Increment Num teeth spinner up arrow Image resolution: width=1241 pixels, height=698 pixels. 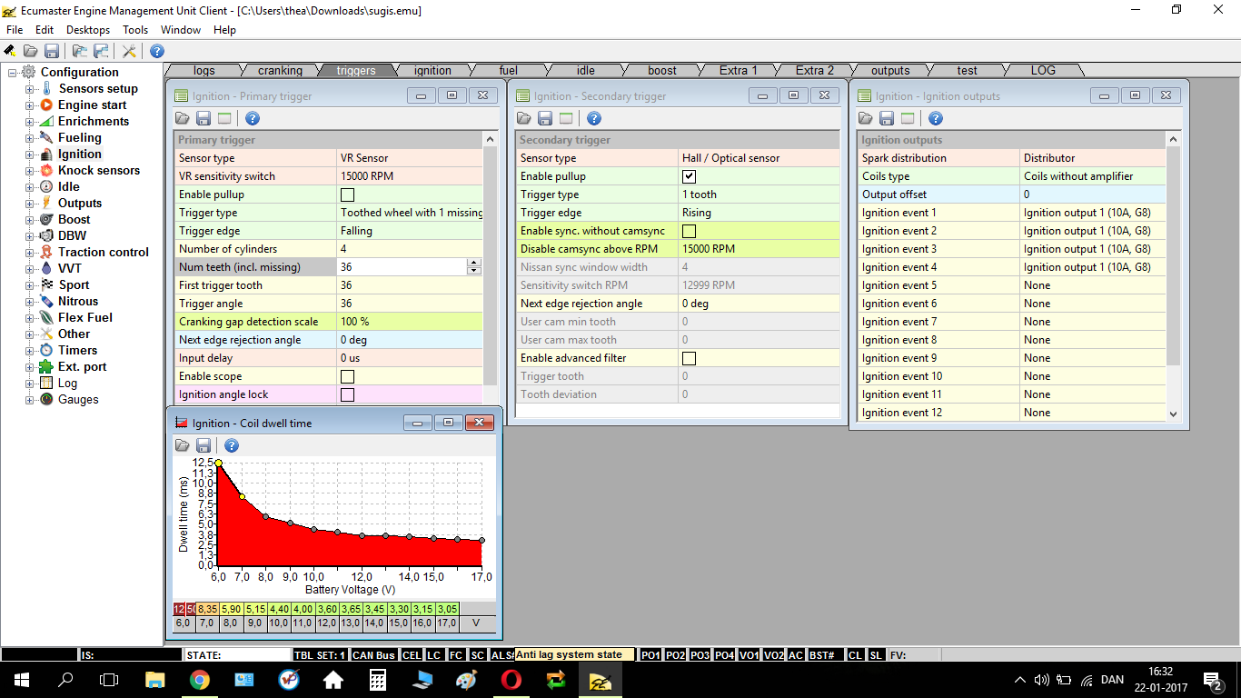click(x=472, y=264)
